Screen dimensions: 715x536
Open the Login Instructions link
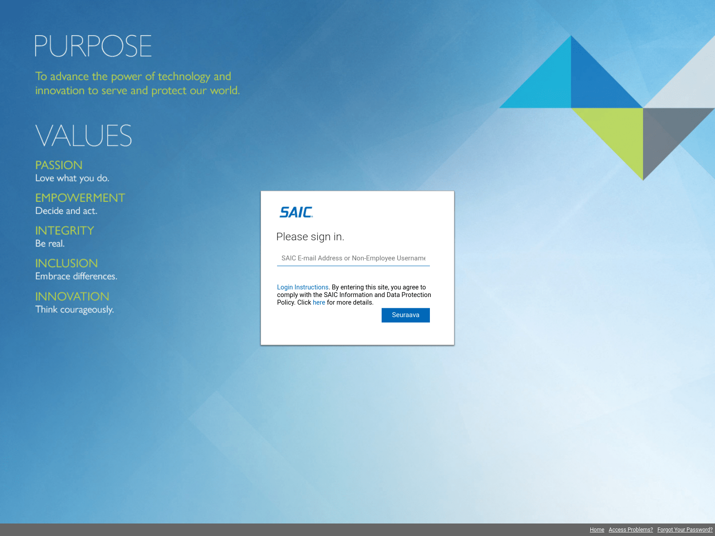(303, 287)
